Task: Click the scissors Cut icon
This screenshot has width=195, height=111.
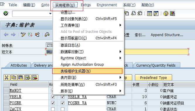Action: [6, 78]
